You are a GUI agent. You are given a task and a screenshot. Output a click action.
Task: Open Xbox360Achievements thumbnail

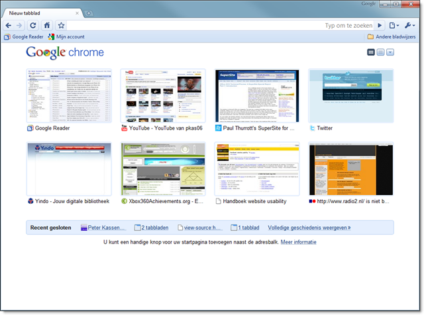coord(163,169)
